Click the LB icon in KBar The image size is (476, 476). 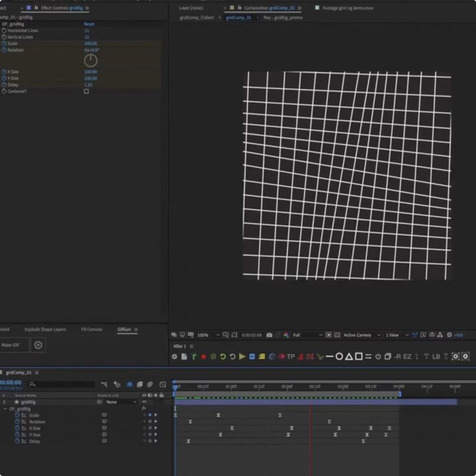436,356
